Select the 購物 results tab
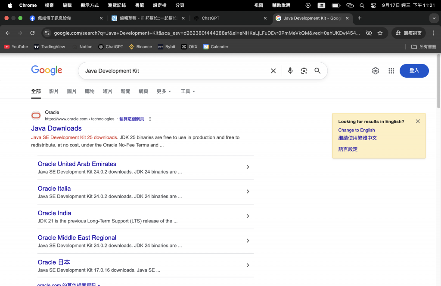The width and height of the screenshot is (441, 286). (x=90, y=91)
